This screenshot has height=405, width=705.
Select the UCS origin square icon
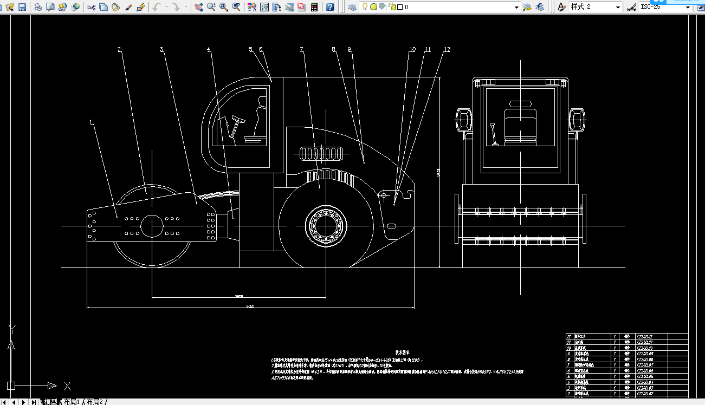(11, 386)
